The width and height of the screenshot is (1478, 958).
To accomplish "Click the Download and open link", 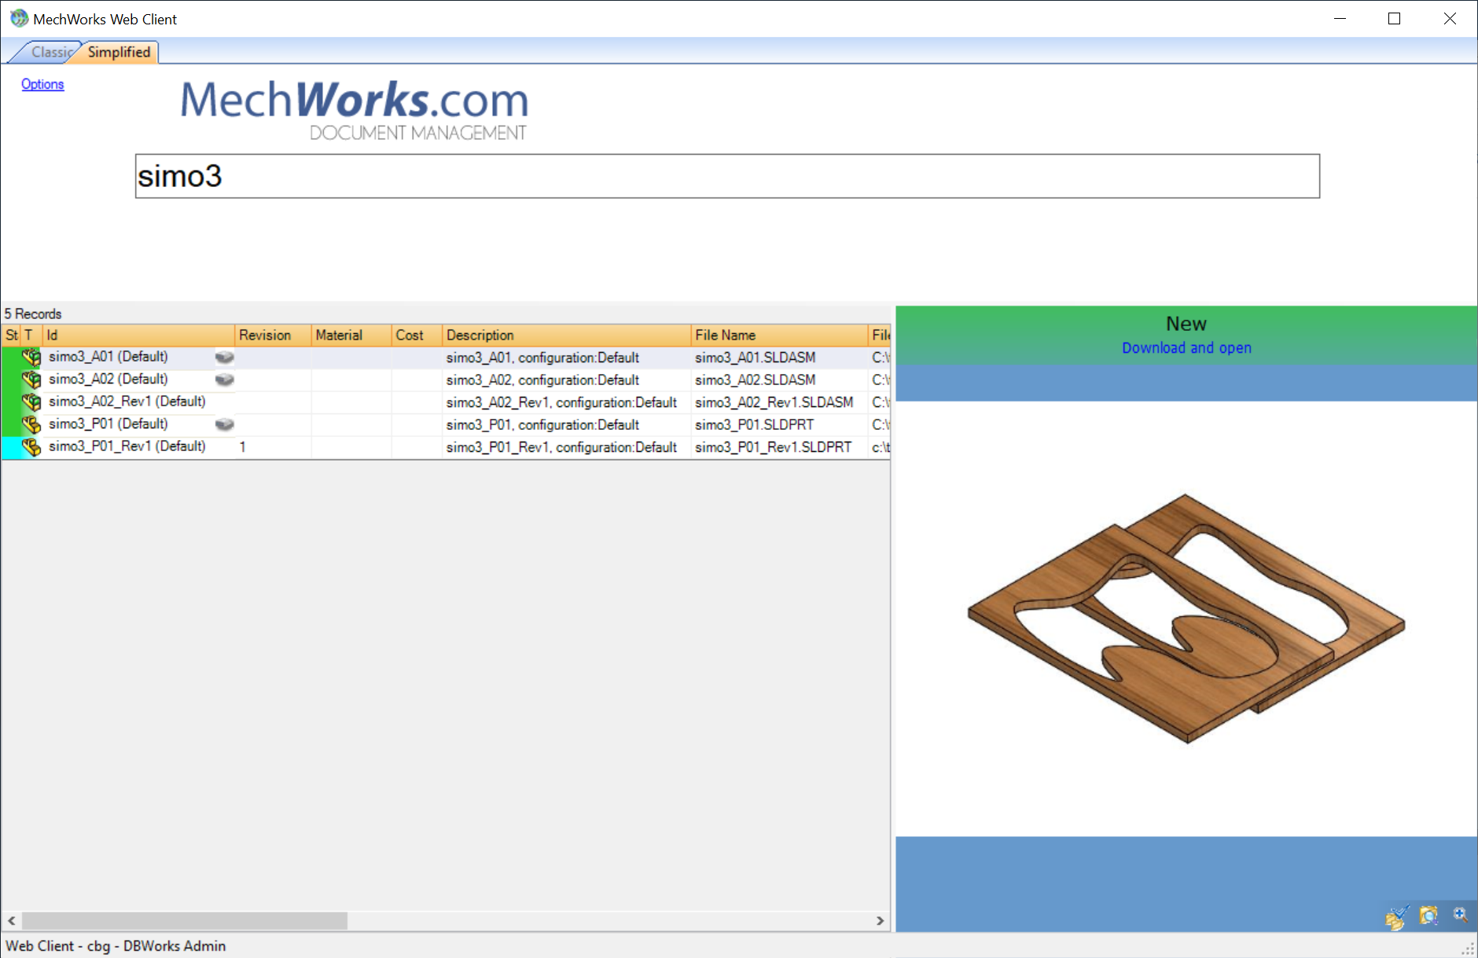I will [1186, 348].
